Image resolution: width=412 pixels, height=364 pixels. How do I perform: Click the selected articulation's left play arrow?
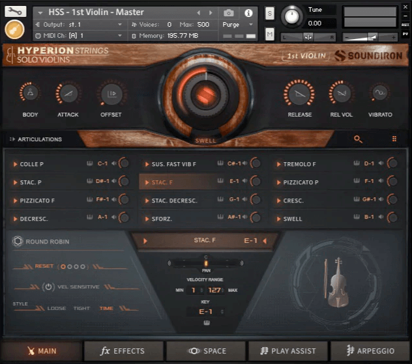145,241
